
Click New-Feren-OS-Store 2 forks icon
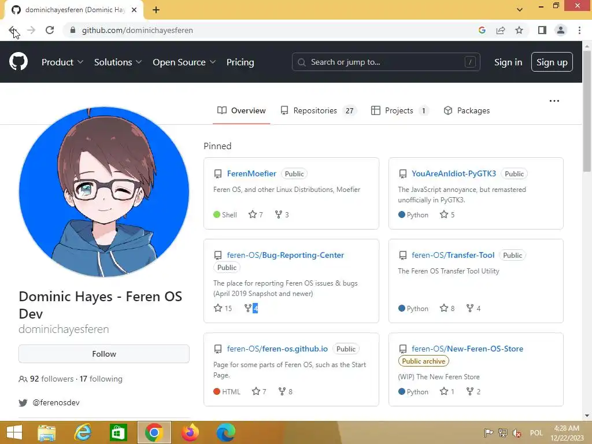[x=469, y=391]
